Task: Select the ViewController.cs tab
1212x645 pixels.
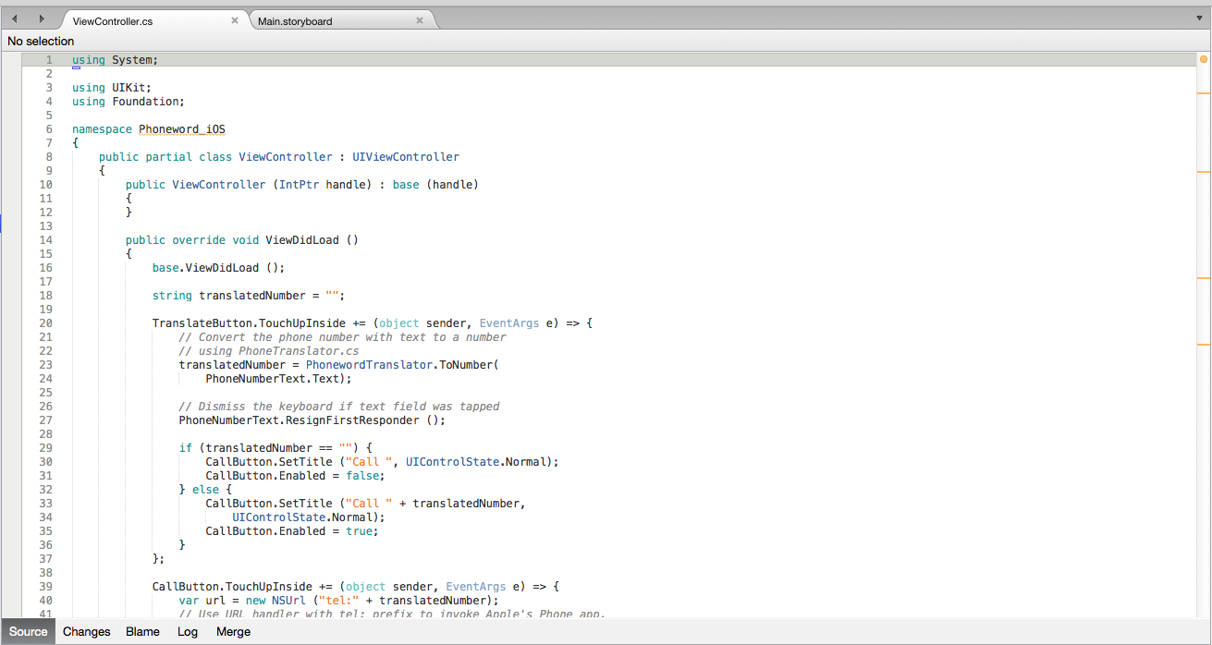Action: (112, 20)
